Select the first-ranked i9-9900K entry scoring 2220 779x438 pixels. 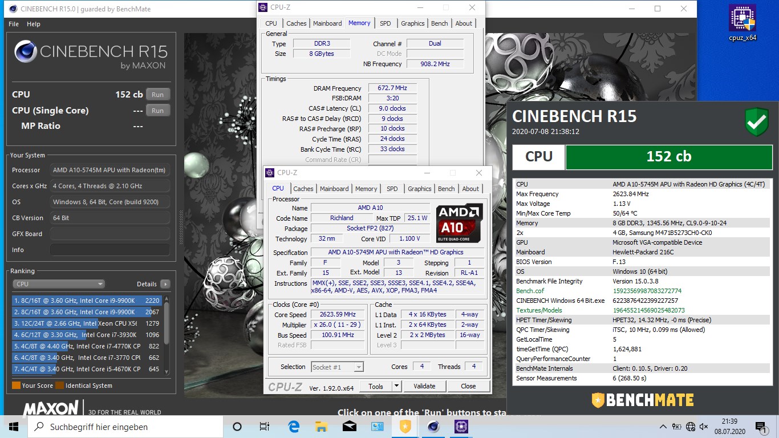click(87, 301)
